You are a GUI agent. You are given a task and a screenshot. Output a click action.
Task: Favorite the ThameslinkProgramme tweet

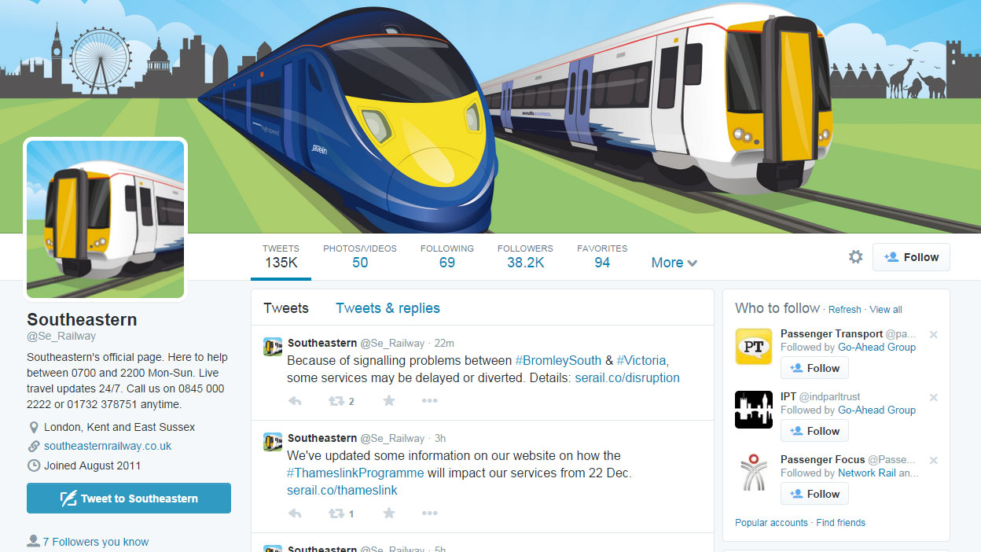tap(388, 514)
